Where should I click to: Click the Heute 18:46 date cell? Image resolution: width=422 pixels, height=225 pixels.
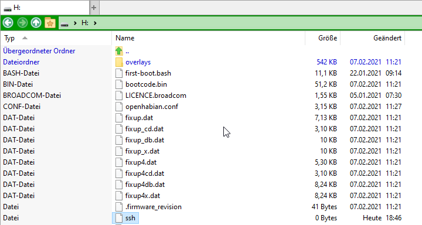click(382, 218)
